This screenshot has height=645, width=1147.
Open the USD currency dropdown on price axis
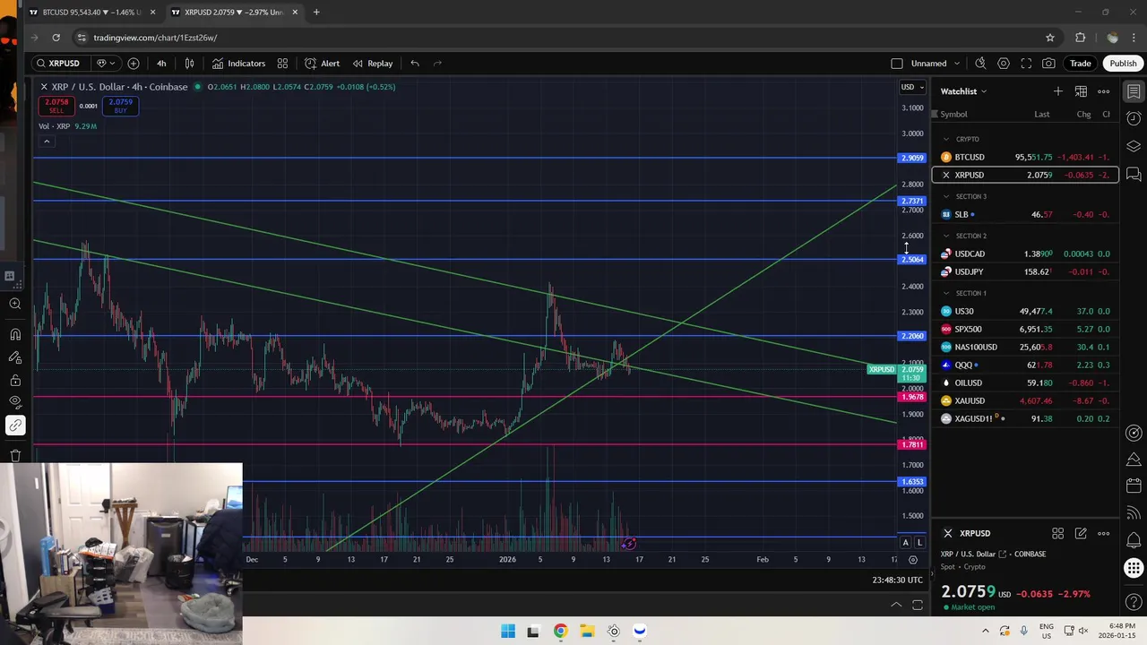click(x=912, y=87)
